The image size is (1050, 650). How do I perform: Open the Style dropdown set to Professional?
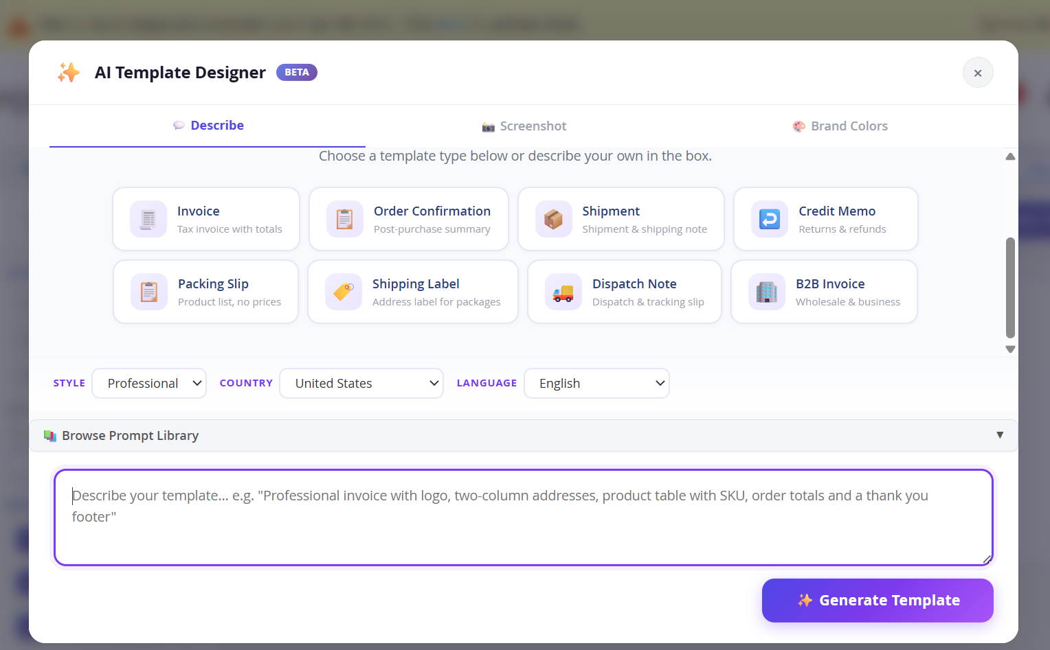149,383
